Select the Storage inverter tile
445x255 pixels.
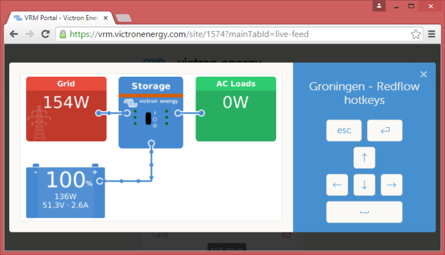[x=151, y=112]
